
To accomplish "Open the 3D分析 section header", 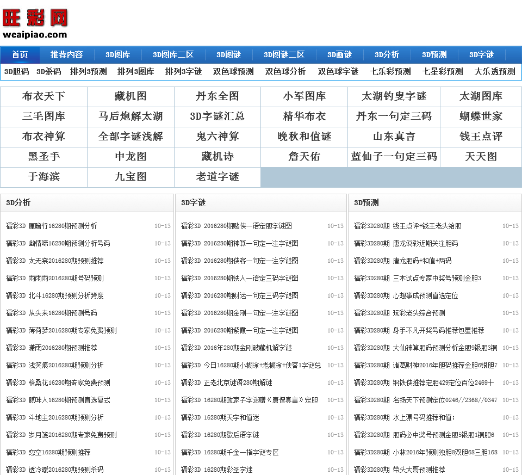I will (18, 203).
